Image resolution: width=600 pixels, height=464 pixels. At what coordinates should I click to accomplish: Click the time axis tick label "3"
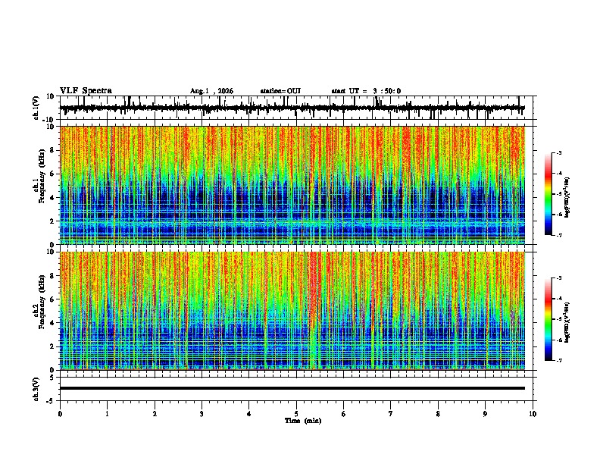click(x=202, y=414)
